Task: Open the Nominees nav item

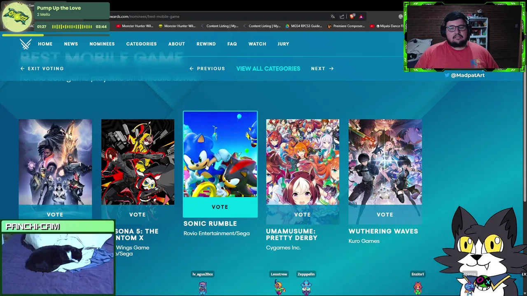Action: pos(102,44)
